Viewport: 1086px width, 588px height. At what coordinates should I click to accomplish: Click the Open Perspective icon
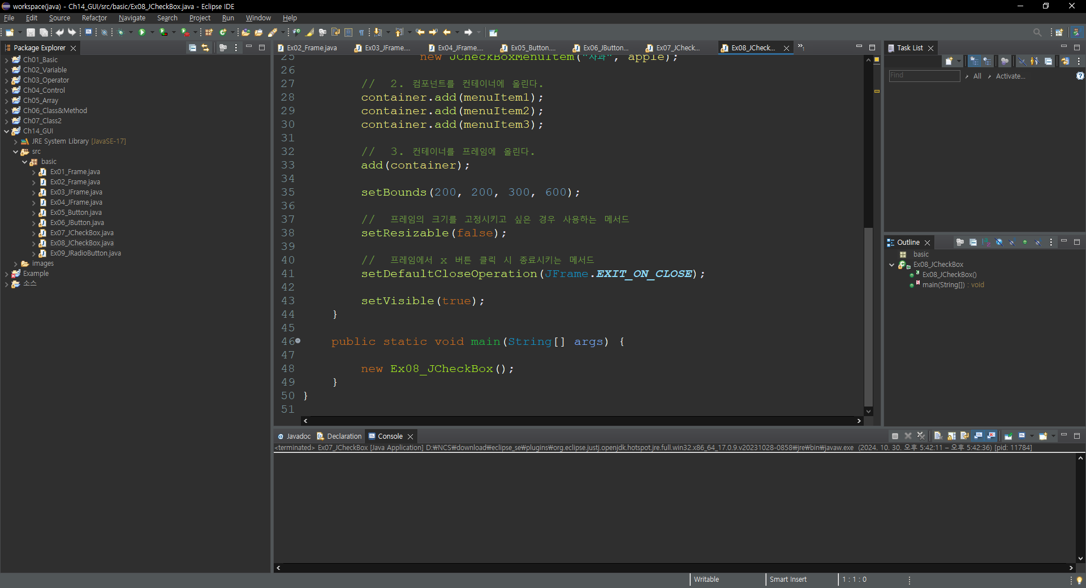pos(1059,32)
